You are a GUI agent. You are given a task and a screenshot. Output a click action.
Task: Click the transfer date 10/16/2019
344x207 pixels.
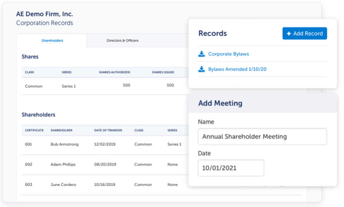pyautogui.click(x=105, y=184)
